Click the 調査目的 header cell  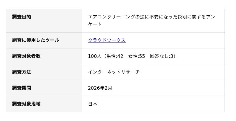coord(22,17)
